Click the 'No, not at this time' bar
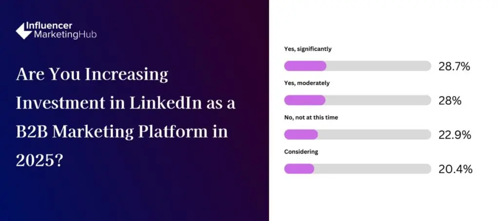Viewport: 499px width, 221px height. point(357,134)
